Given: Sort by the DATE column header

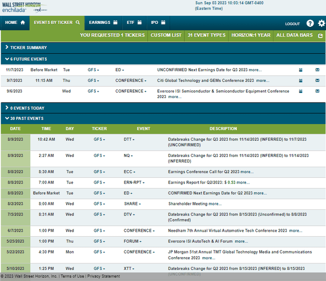Looking at the screenshot, I should click(15, 129).
